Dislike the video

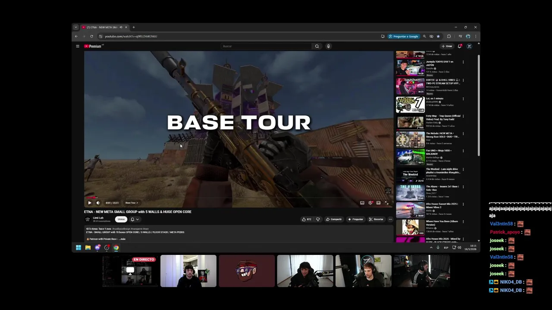click(318, 219)
